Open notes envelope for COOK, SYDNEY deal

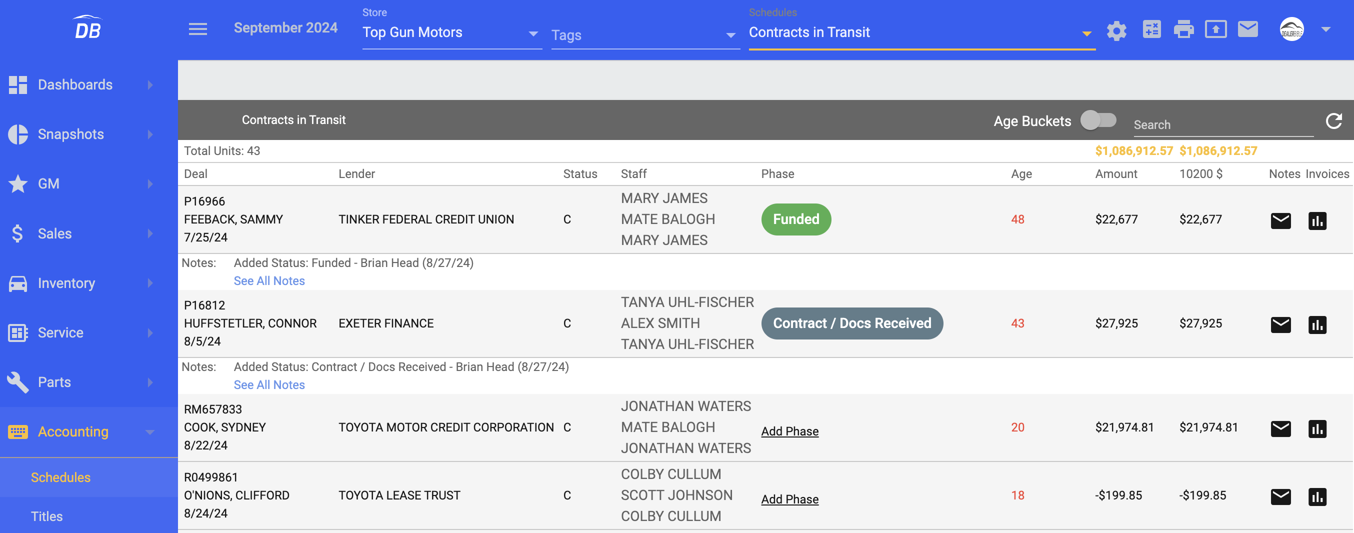1280,429
